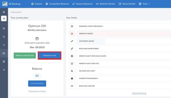Open the home icon in sidebar

4,12
